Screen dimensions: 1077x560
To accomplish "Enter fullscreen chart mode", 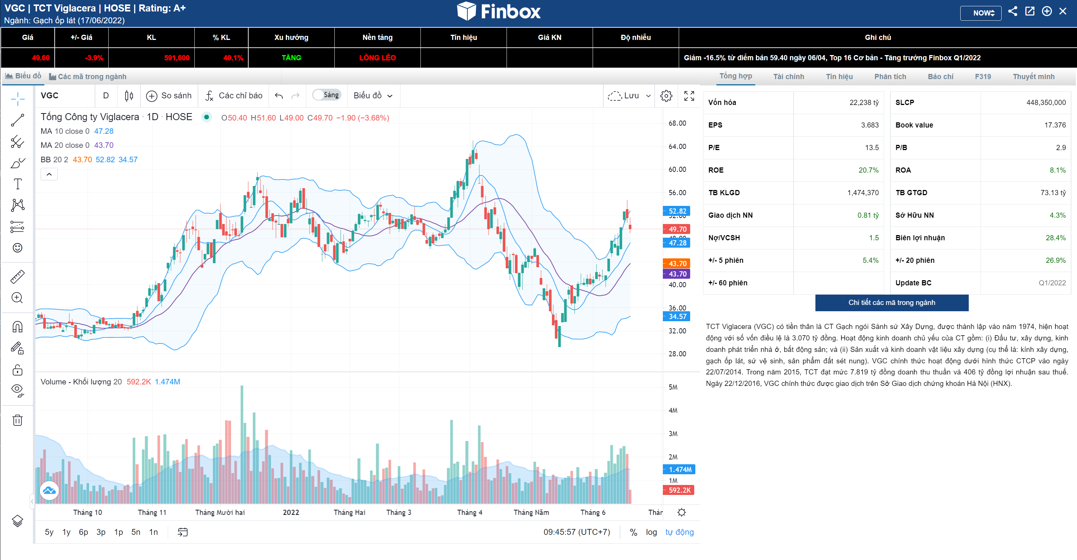I will pos(689,96).
